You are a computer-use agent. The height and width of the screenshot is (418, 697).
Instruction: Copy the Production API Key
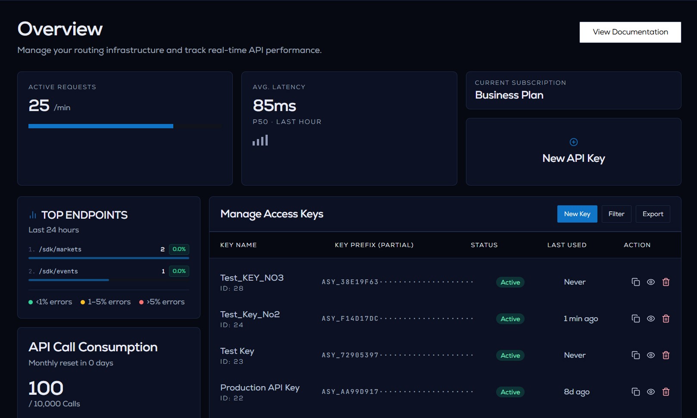tap(635, 392)
